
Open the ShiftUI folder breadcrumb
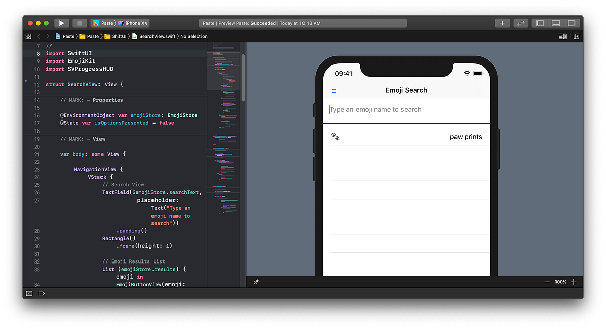pyautogui.click(x=120, y=36)
